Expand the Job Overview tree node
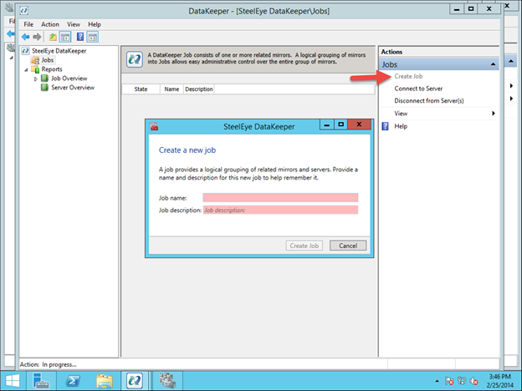Image resolution: width=522 pixels, height=391 pixels. [x=36, y=79]
